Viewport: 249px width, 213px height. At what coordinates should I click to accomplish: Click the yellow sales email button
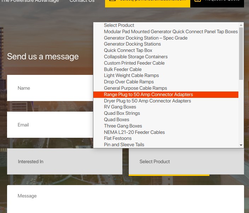pyautogui.click(x=147, y=2)
